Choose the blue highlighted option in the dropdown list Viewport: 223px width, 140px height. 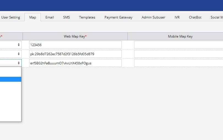[x=10, y=79]
